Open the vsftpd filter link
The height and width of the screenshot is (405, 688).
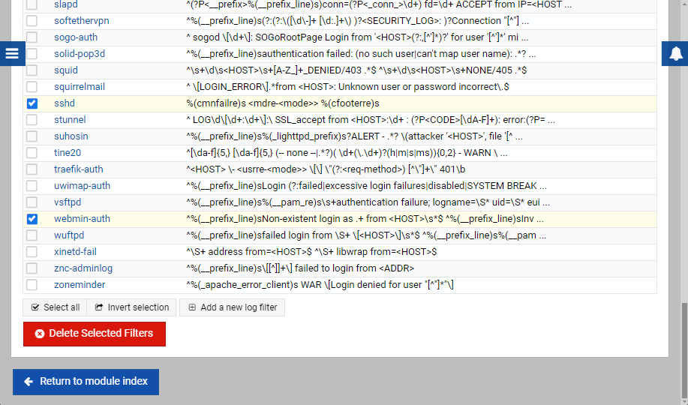[68, 202]
